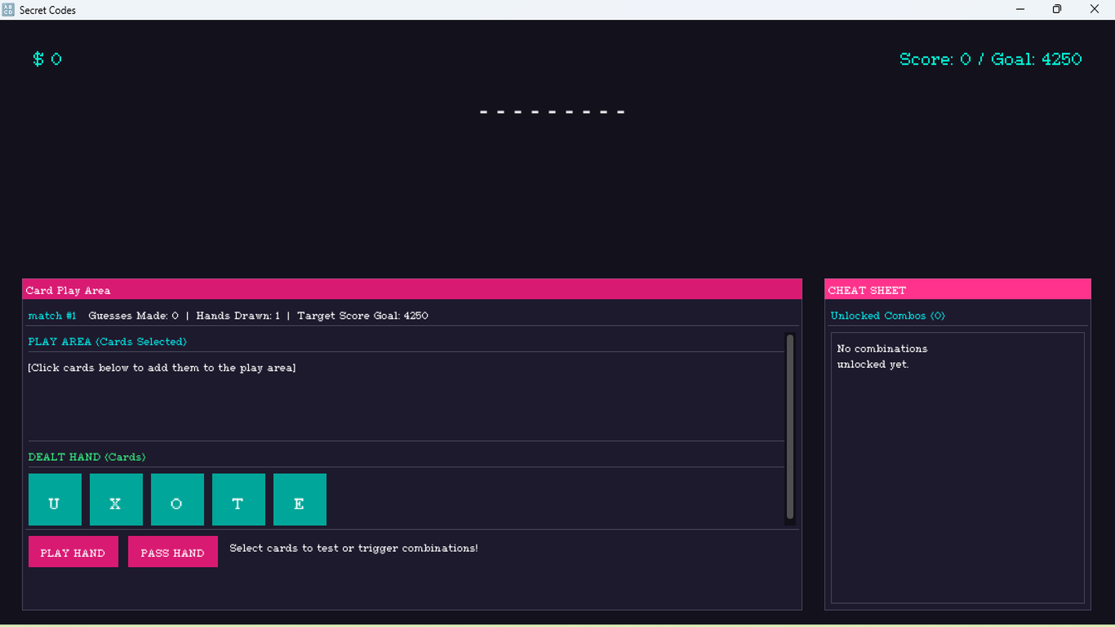Click the 'Click cards below' placeholder text
This screenshot has height=627, width=1115.
click(x=162, y=368)
